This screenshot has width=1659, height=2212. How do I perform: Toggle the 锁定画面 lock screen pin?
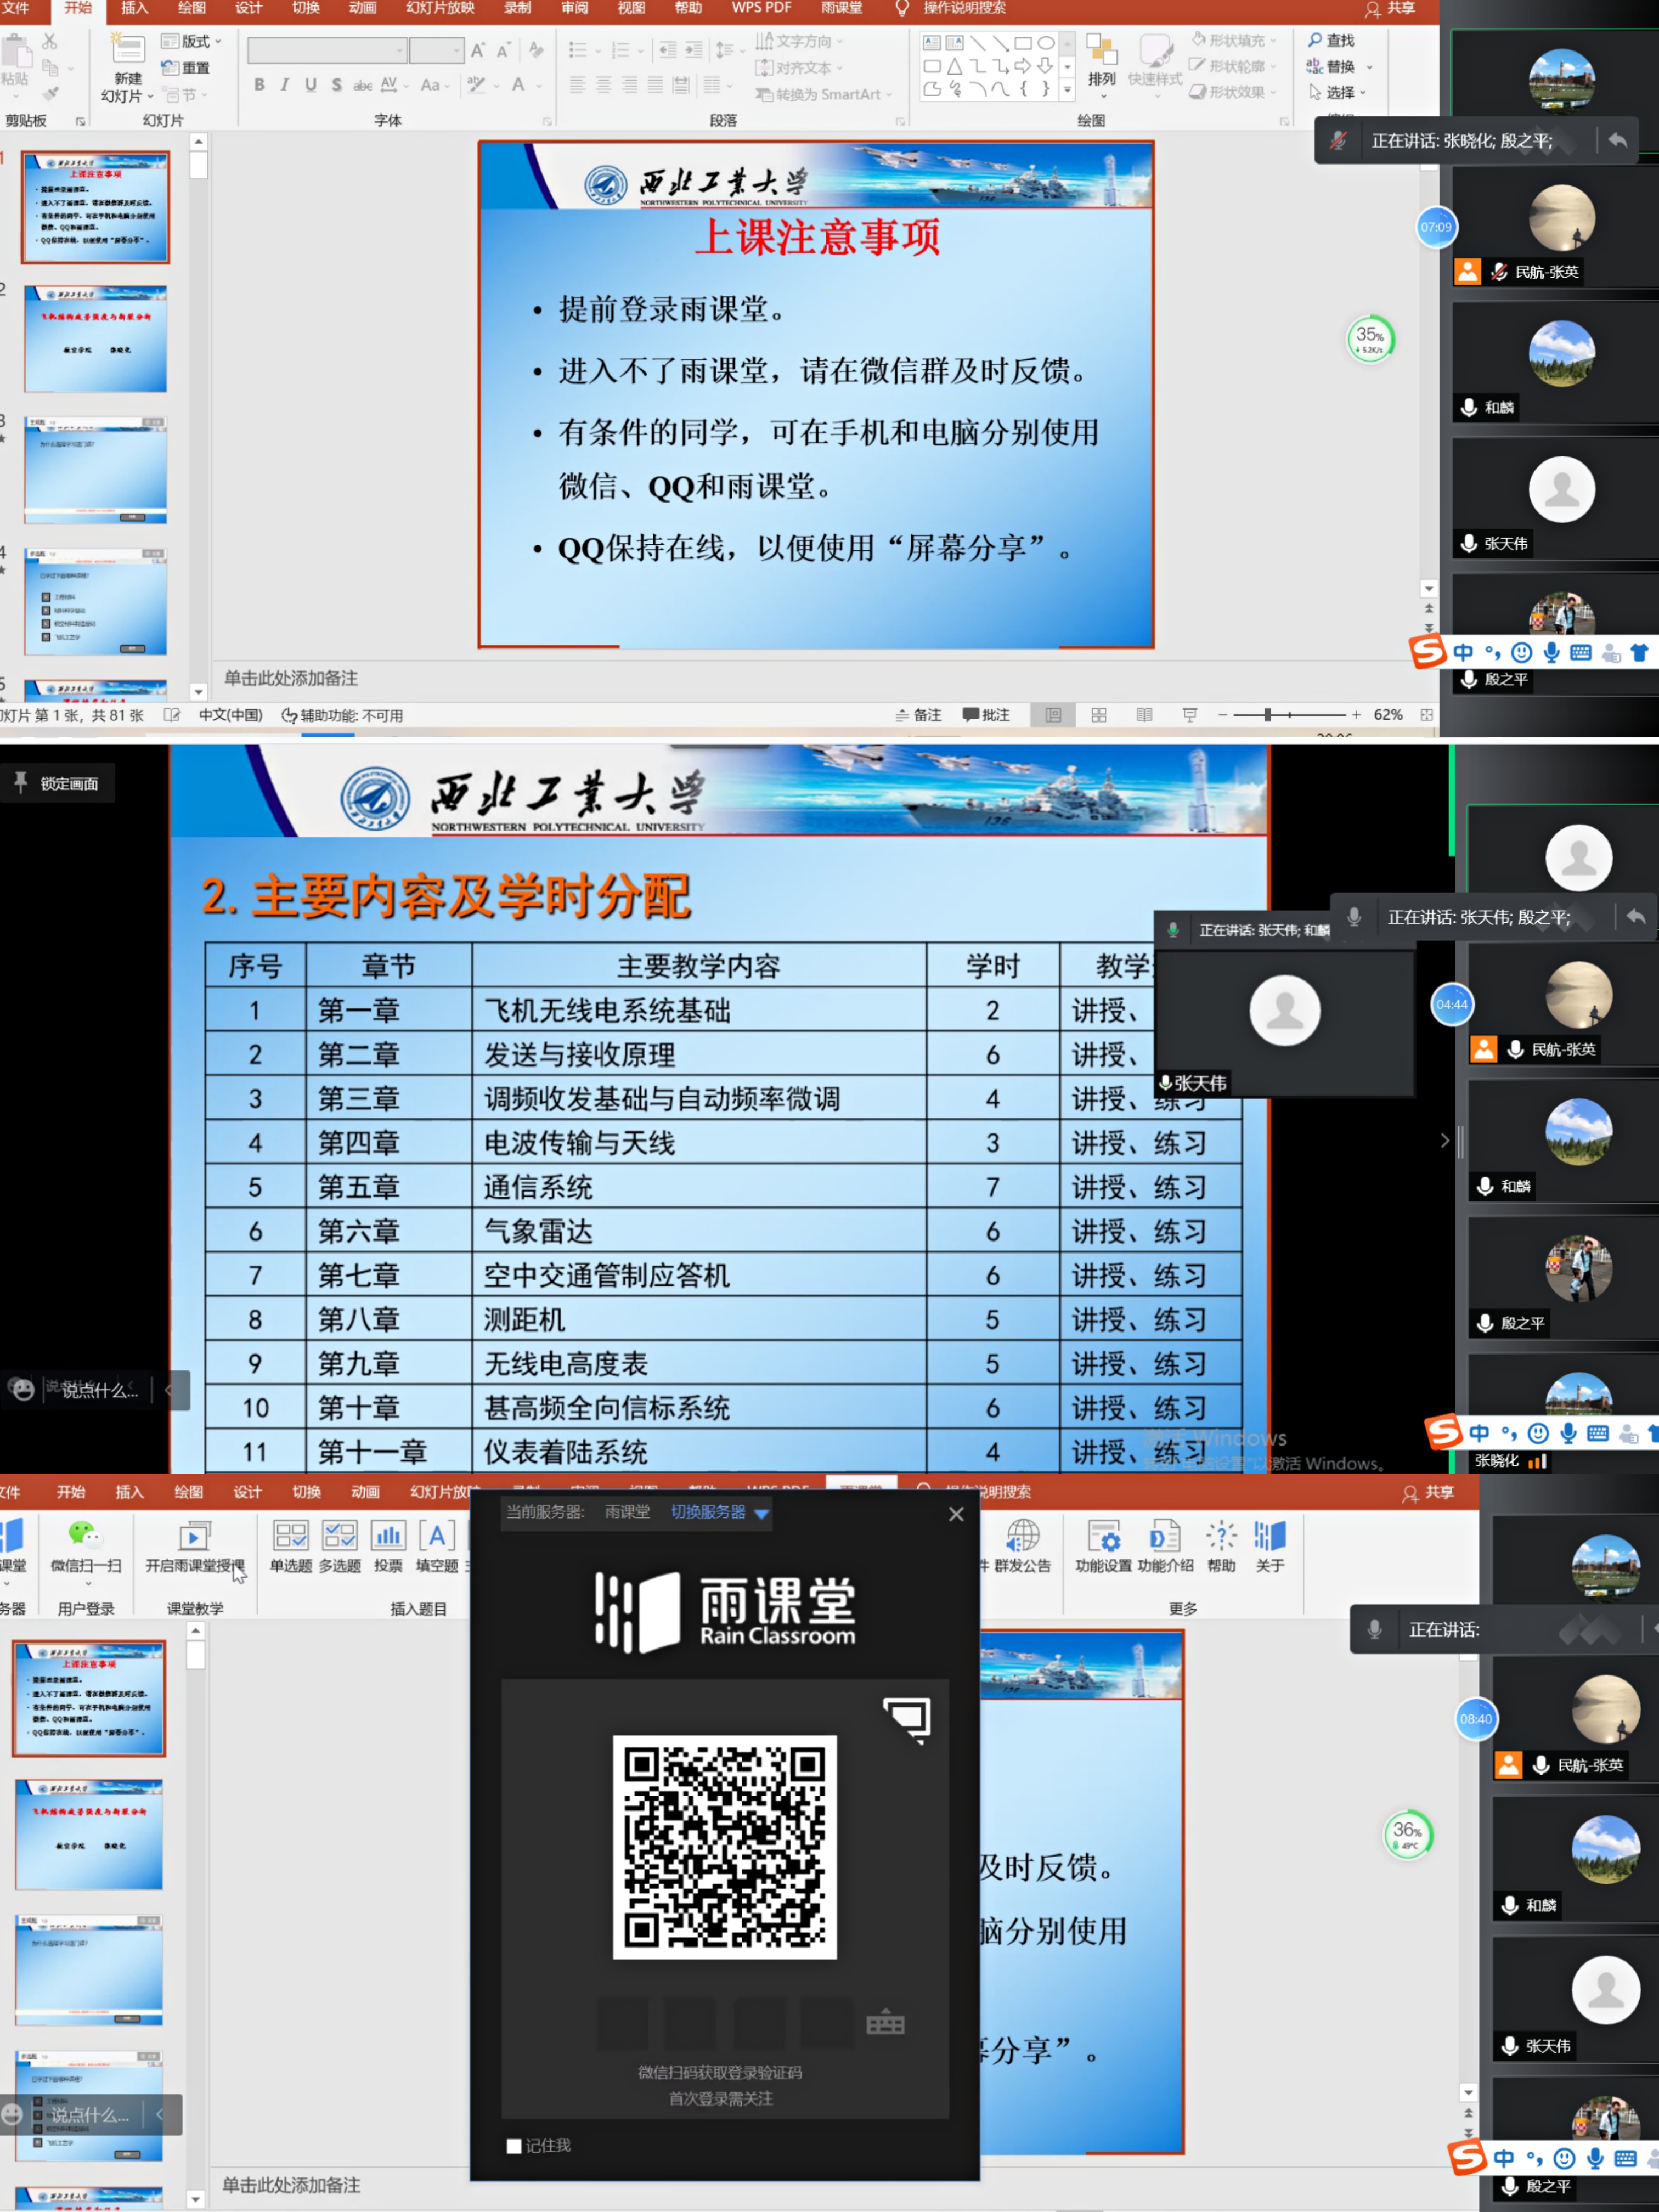(21, 783)
